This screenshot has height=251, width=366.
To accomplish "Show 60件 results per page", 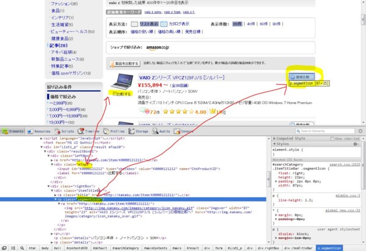I will click(x=264, y=24).
